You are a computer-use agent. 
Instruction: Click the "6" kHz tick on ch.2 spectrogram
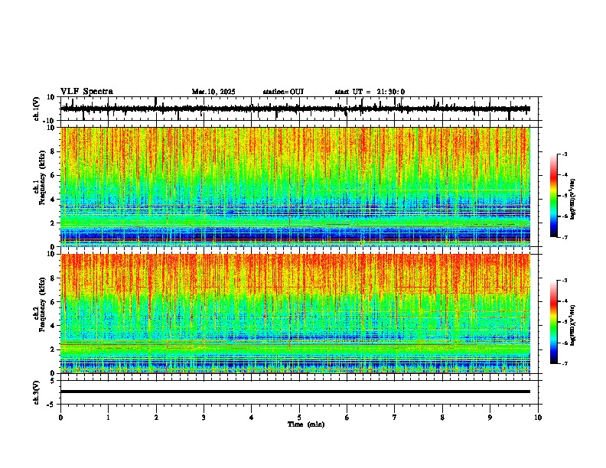(53, 302)
